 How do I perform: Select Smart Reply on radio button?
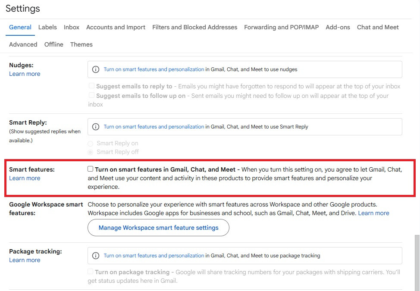point(91,144)
